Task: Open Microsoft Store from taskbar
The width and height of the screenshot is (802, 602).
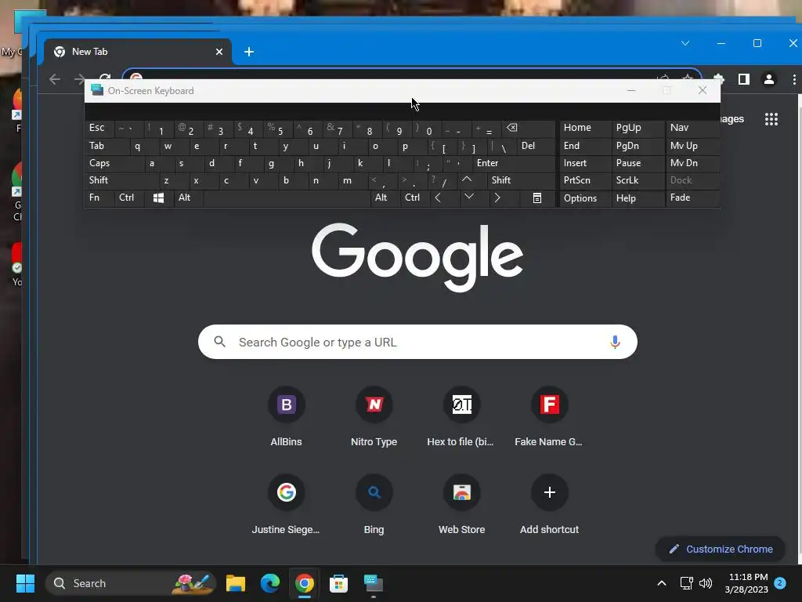Action: pyautogui.click(x=338, y=583)
